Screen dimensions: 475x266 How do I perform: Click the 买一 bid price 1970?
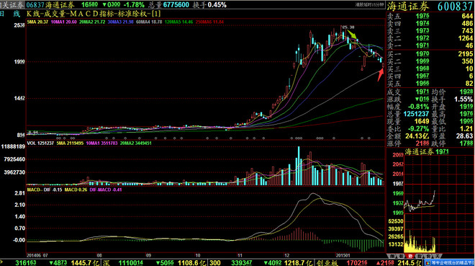tap(422, 54)
